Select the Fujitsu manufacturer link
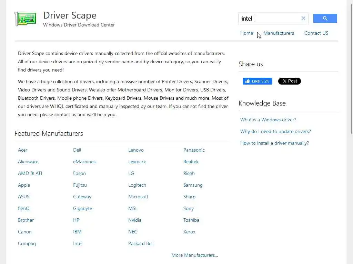This screenshot has height=264, width=353. pyautogui.click(x=80, y=185)
